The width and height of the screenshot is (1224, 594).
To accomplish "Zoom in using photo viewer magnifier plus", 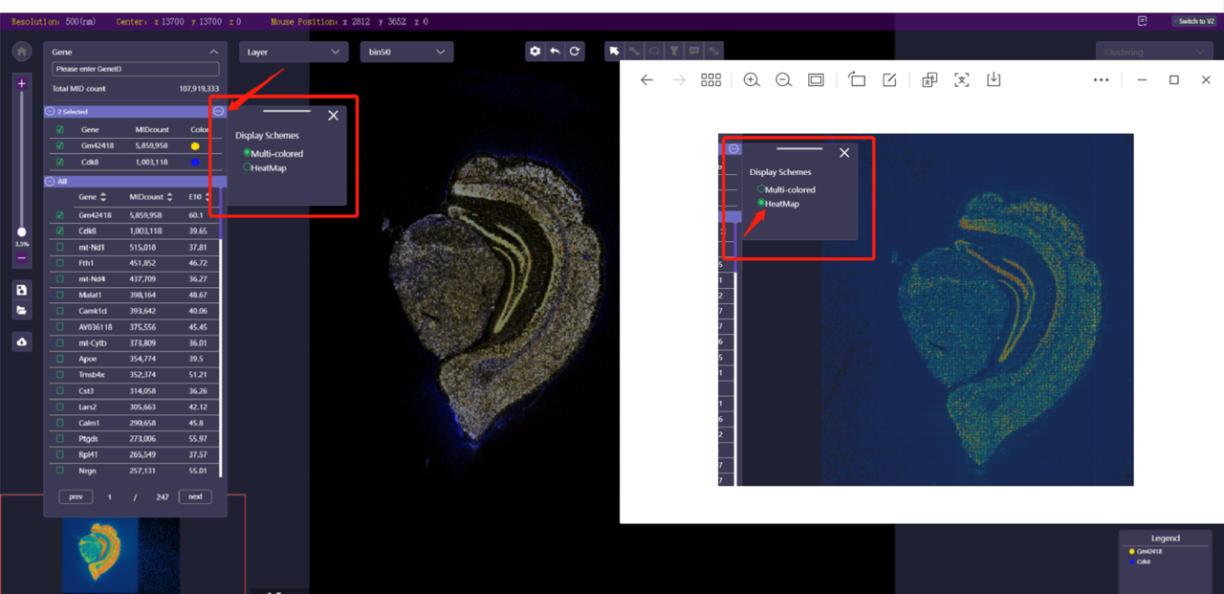I will pos(752,80).
